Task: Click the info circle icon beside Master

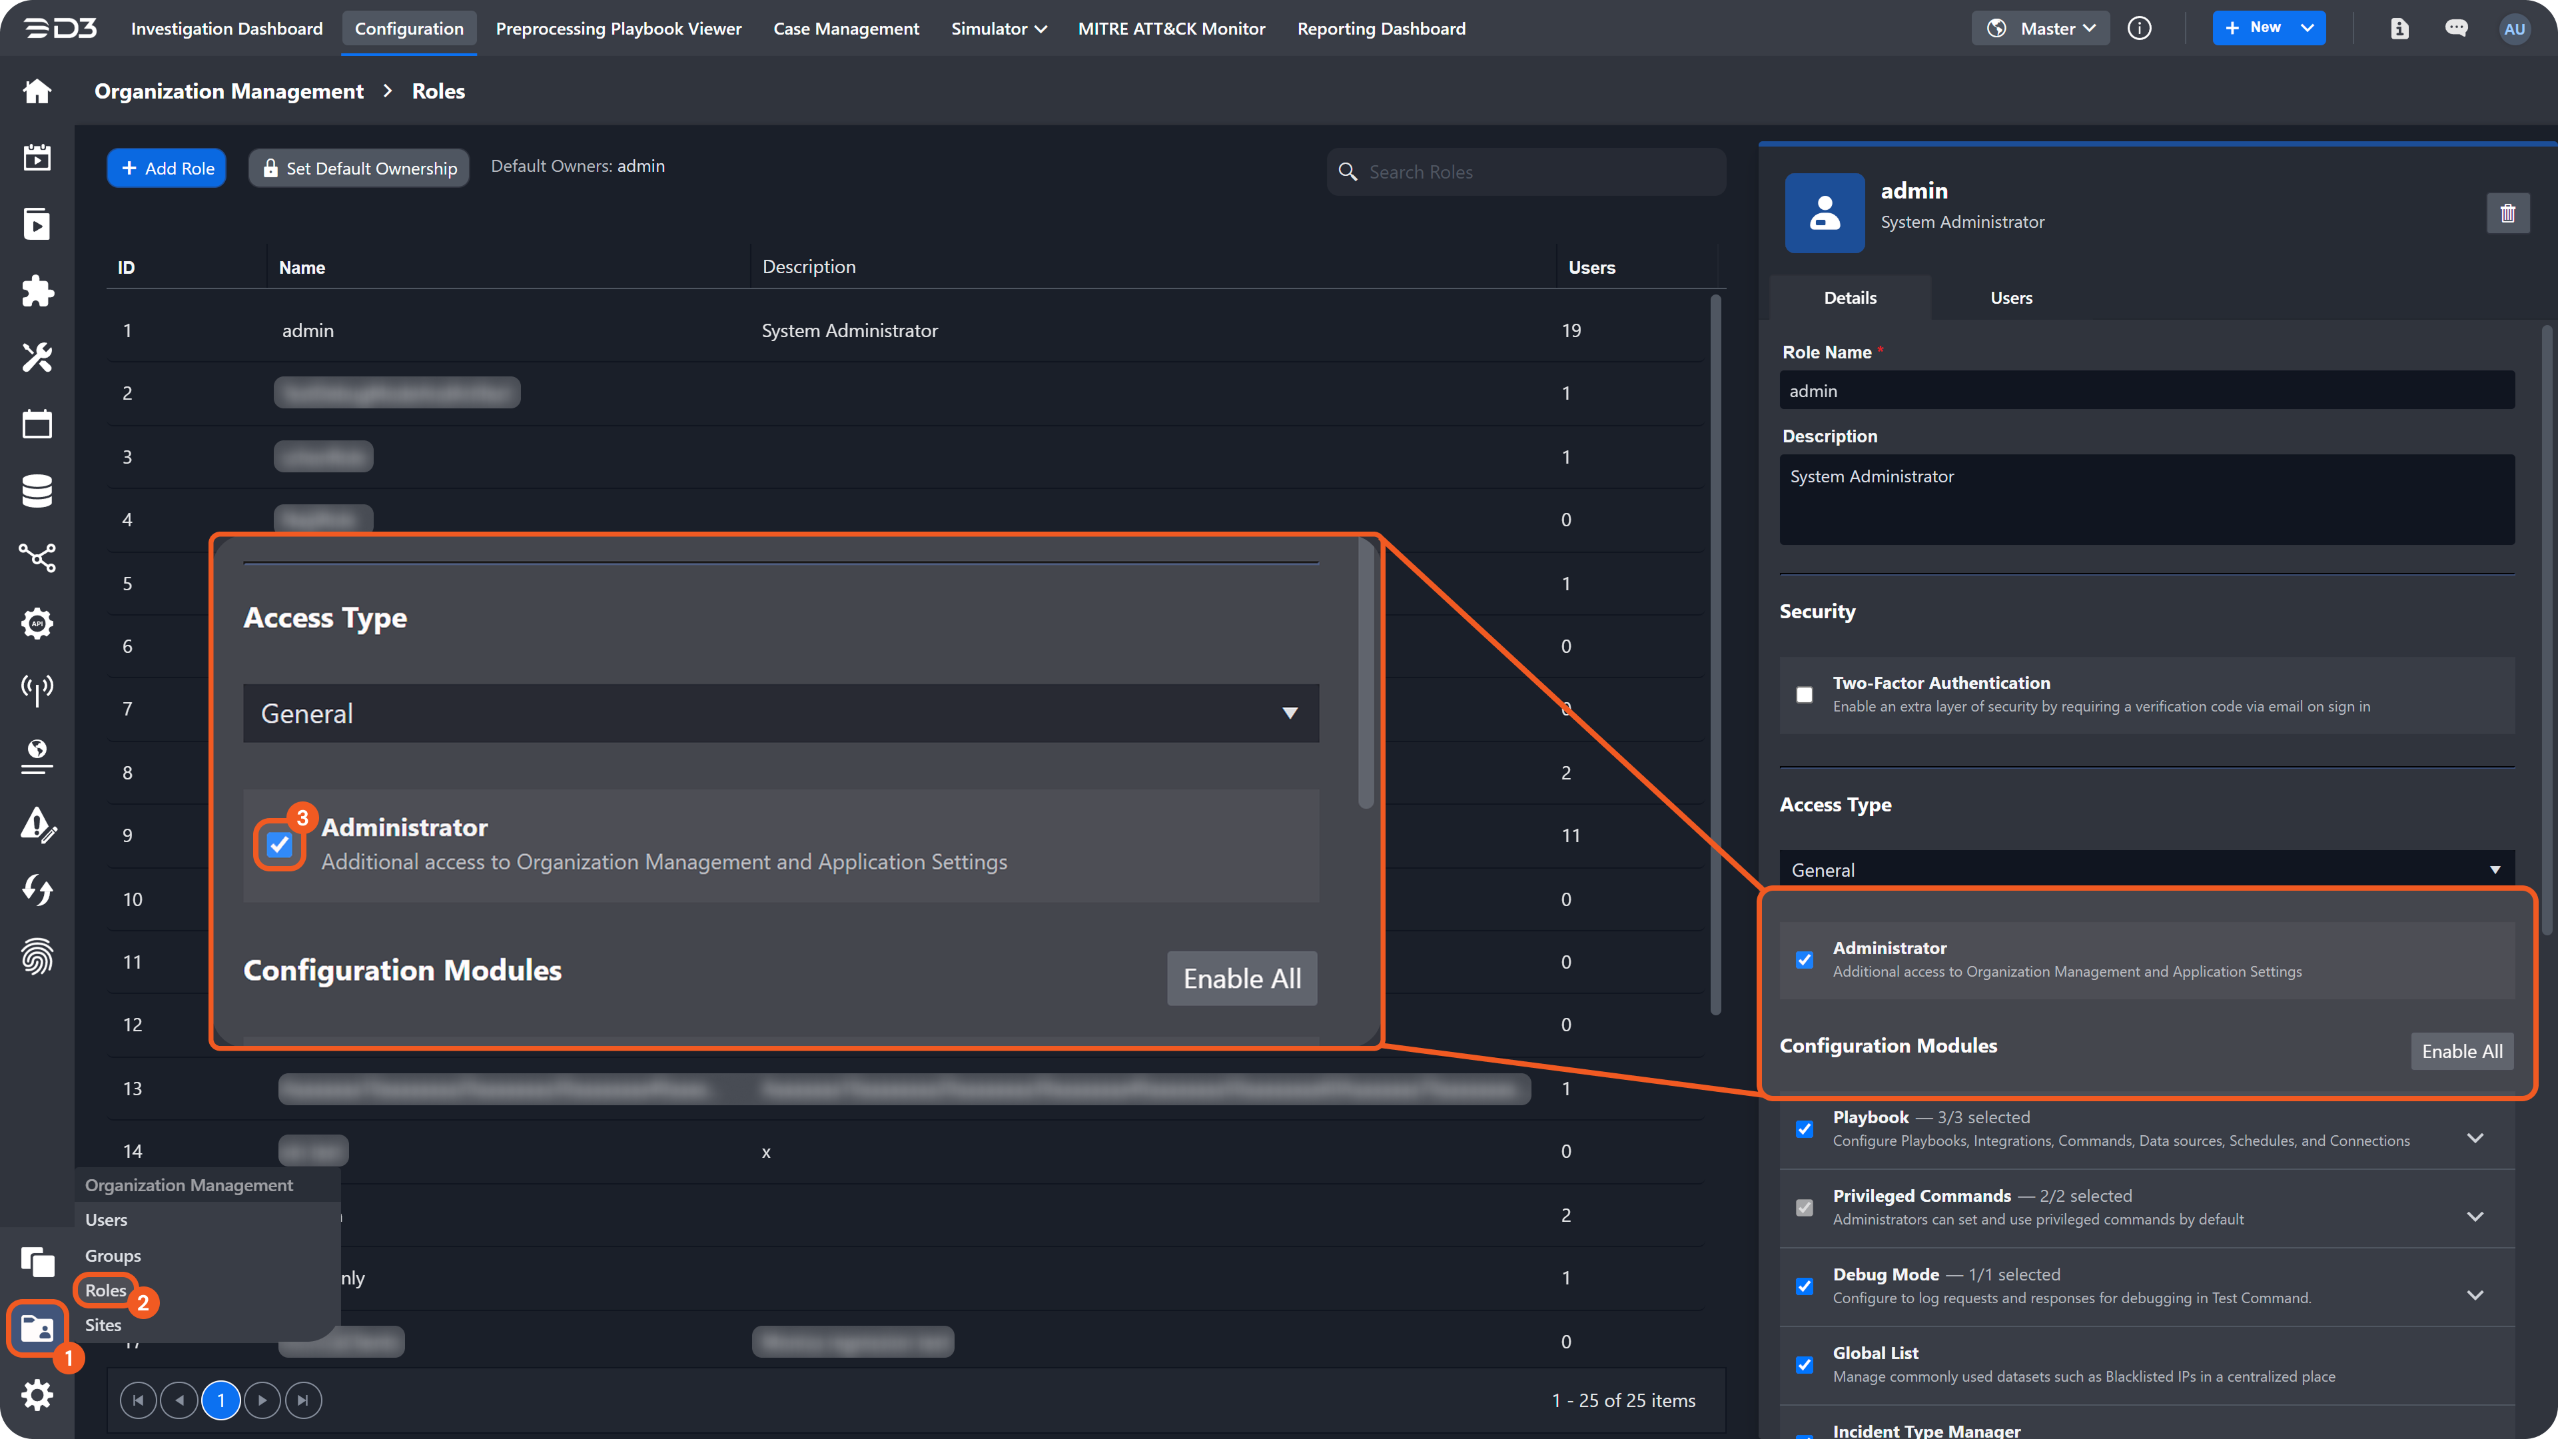Action: pyautogui.click(x=2139, y=29)
